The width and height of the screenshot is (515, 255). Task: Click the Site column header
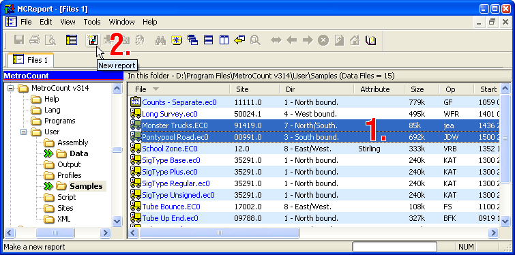[254, 89]
